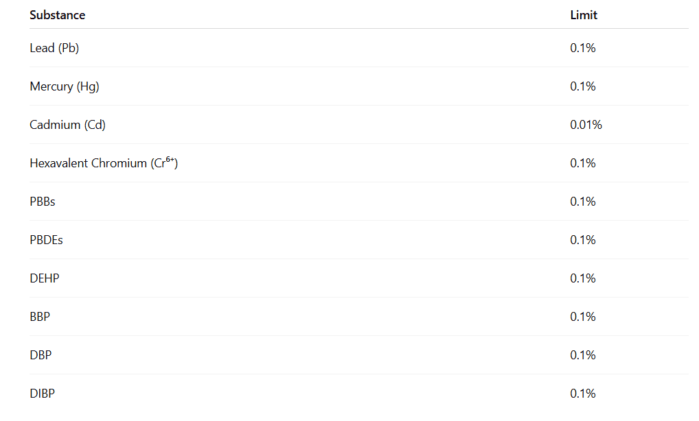This screenshot has width=699, height=421.
Task: Click the Substance column header
Action: point(58,15)
